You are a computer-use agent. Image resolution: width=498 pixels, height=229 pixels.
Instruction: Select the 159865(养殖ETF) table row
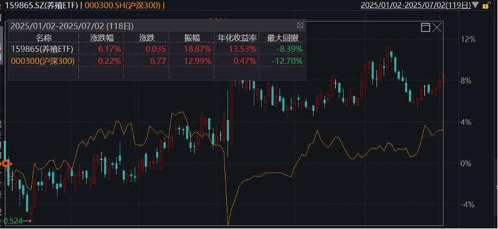(x=157, y=49)
